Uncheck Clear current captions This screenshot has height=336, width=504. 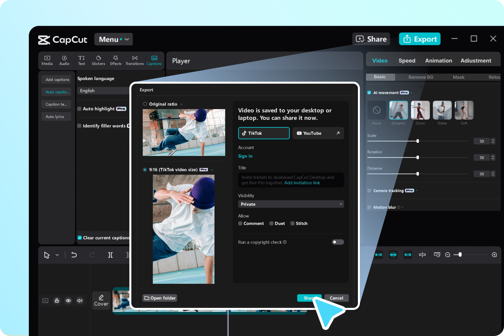(x=80, y=238)
